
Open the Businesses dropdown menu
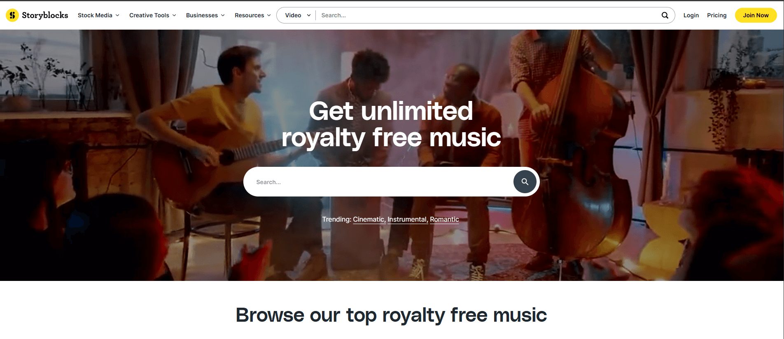(x=205, y=15)
